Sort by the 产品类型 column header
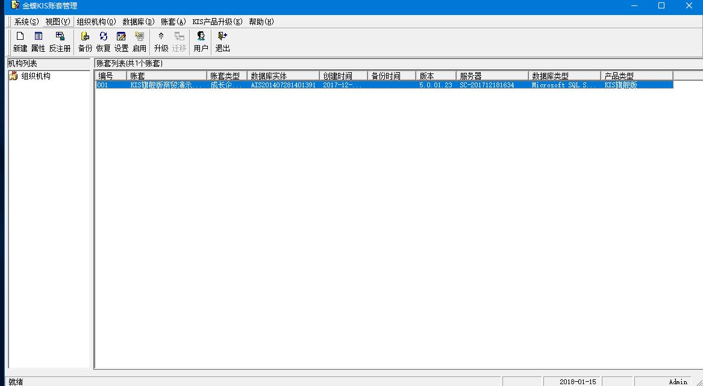This screenshot has width=703, height=386. tap(637, 76)
